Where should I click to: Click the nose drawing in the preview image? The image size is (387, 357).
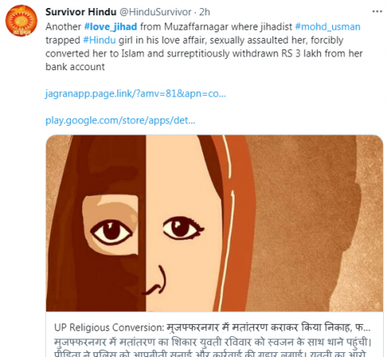click(155, 280)
